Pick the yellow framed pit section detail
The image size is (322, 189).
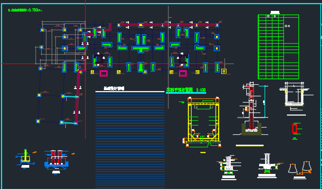pos(204,122)
